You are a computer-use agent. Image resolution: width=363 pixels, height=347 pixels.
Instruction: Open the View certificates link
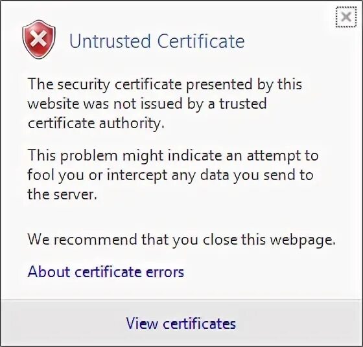(x=181, y=323)
